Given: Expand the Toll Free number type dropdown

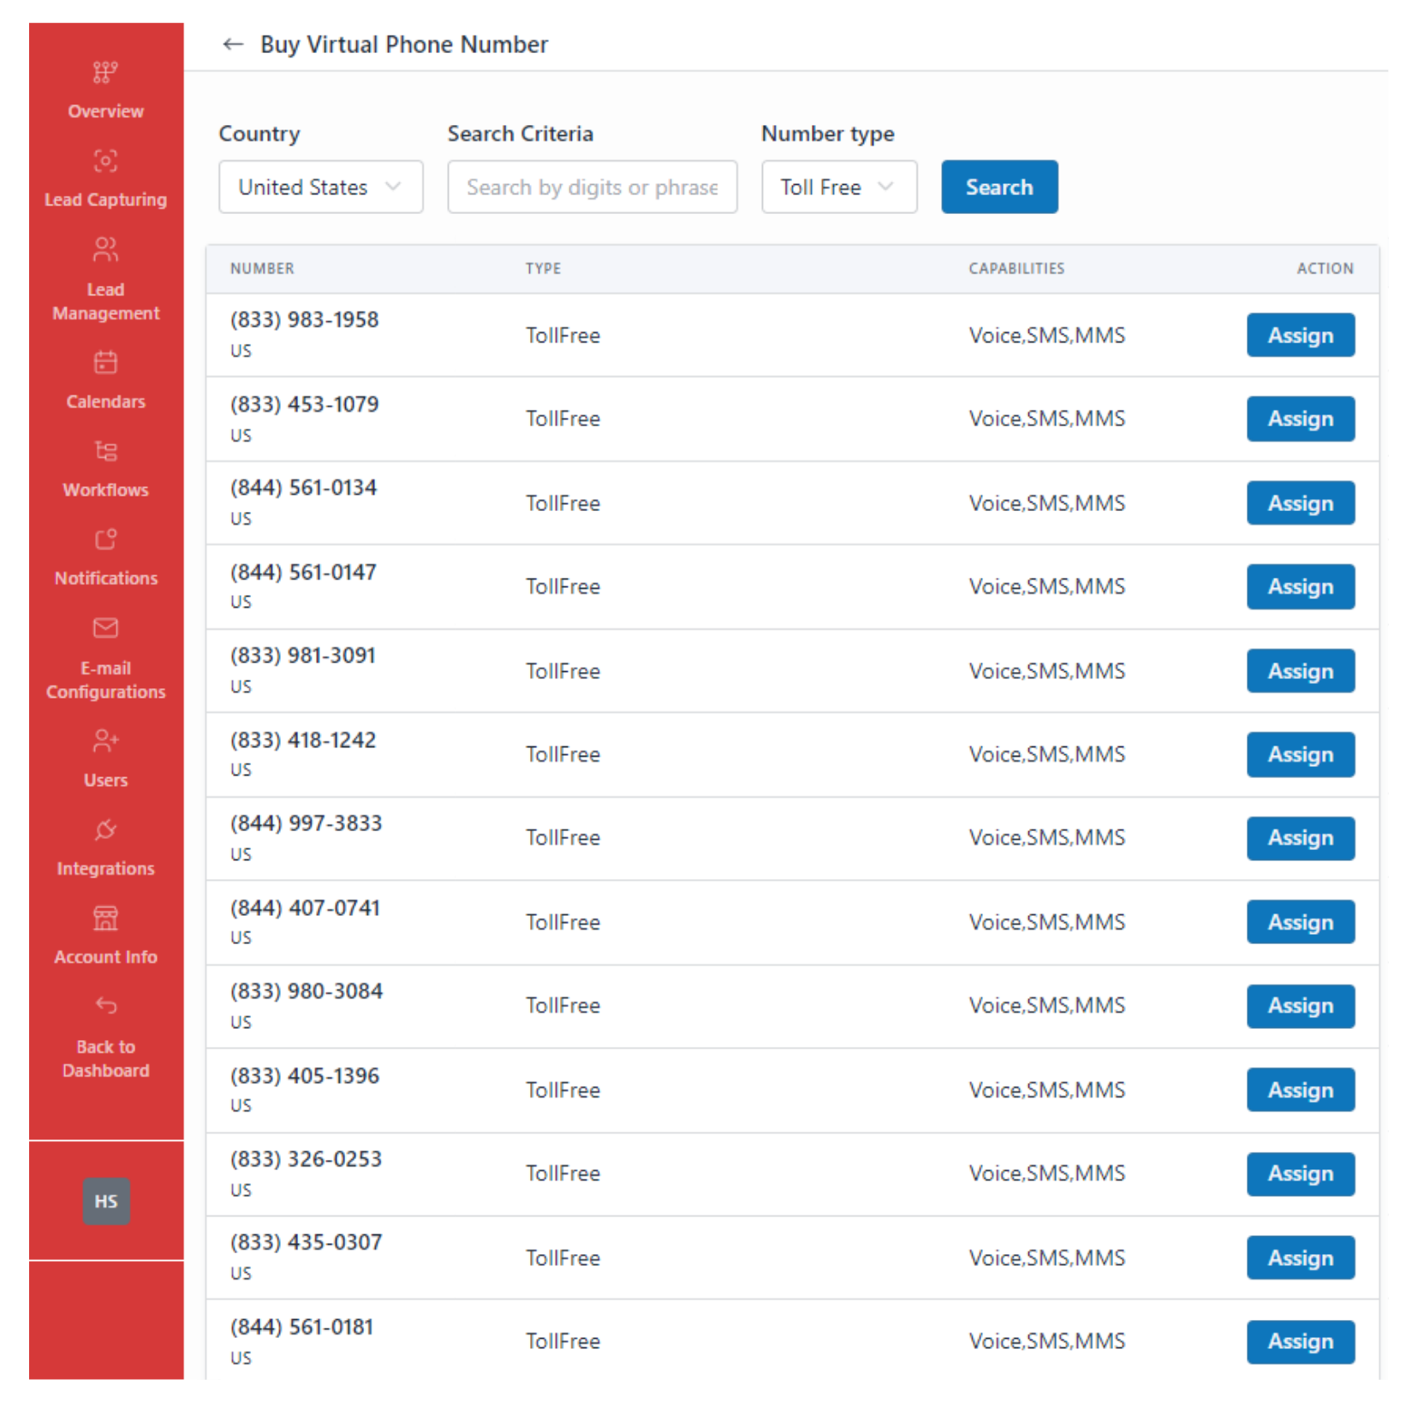Looking at the screenshot, I should pos(839,187).
